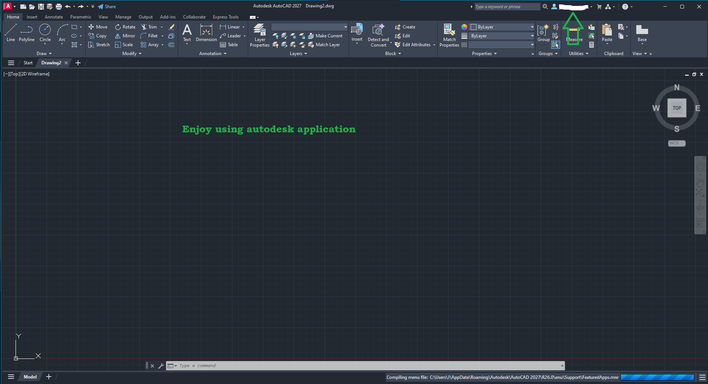Select the Mirror tool

point(125,36)
